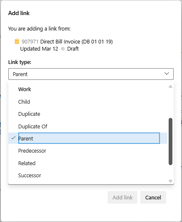The height and width of the screenshot is (222, 182).
Task: Click the dropdown list scrollbar thumb
Action: pyautogui.click(x=171, y=141)
